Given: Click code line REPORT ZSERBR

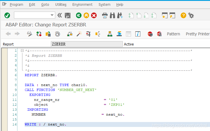Looking at the screenshot, I should 41,75.
